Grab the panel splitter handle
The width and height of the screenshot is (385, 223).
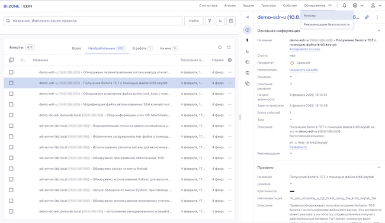point(240,117)
